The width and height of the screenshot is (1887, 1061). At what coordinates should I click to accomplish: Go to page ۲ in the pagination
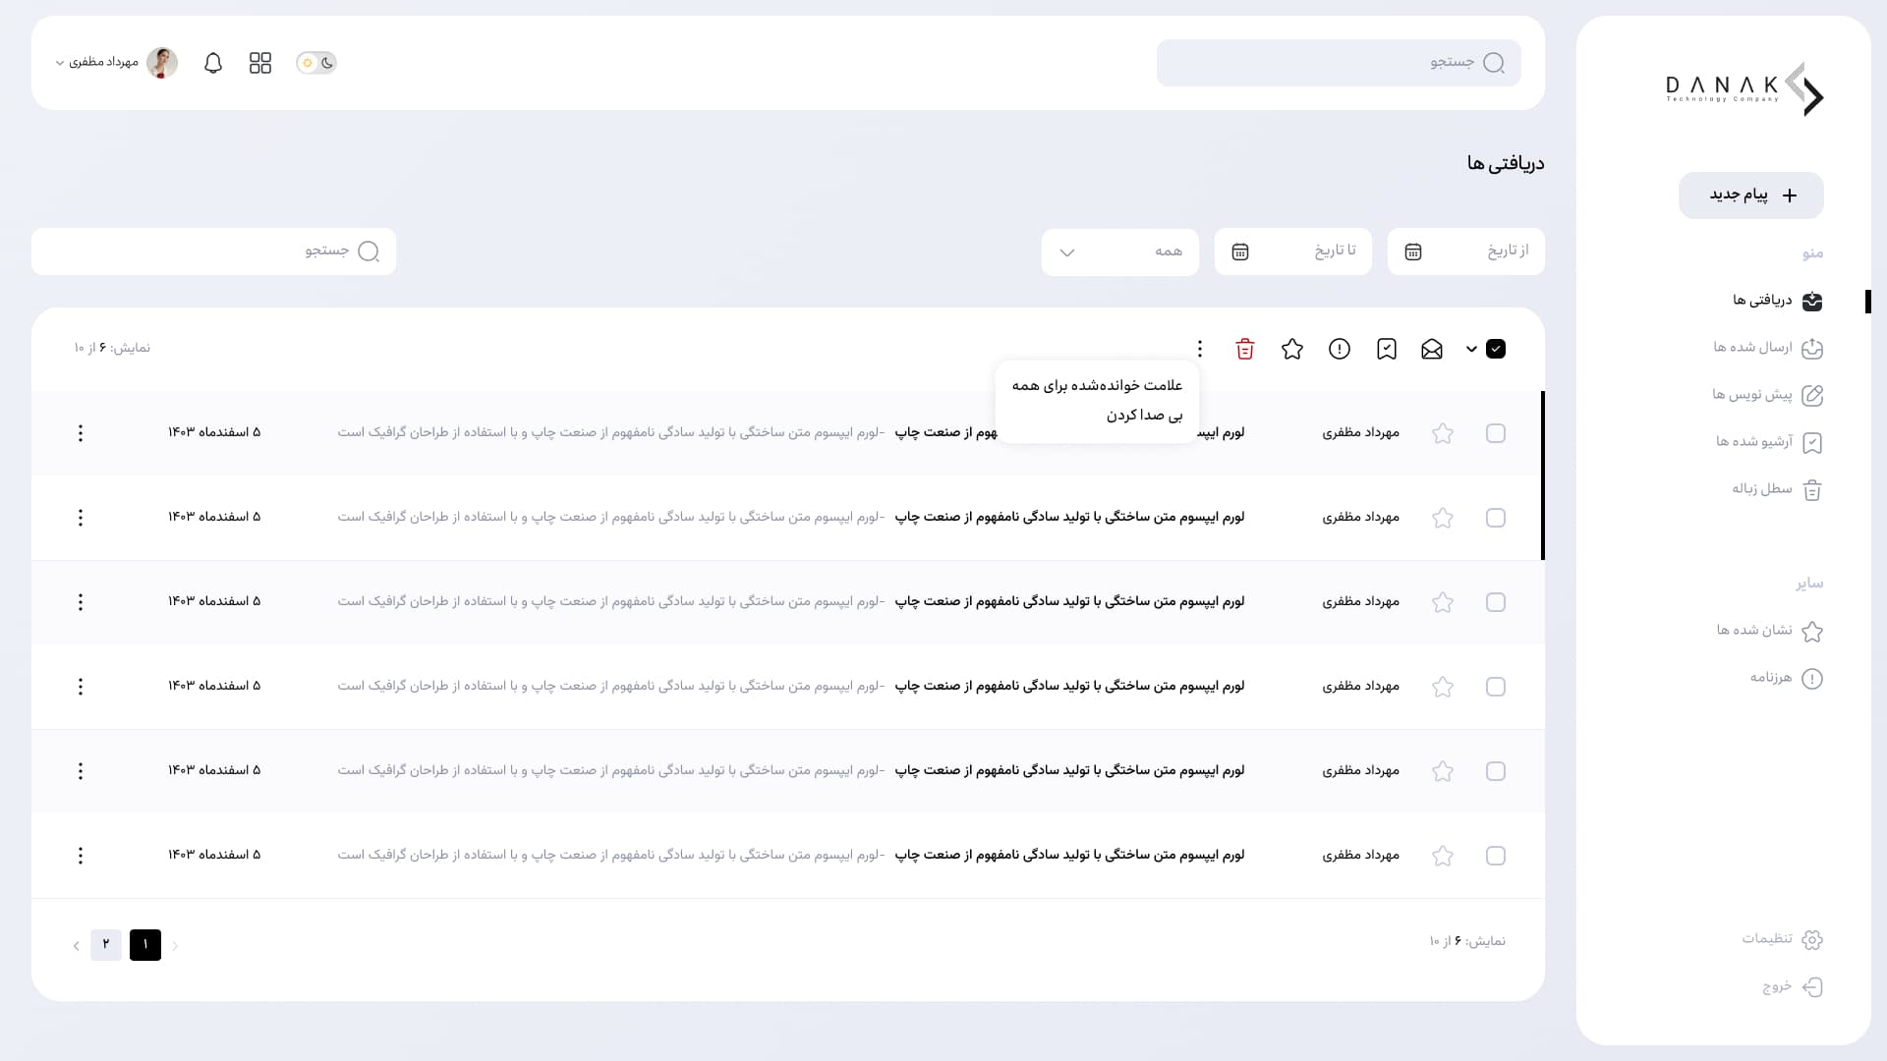tap(106, 944)
